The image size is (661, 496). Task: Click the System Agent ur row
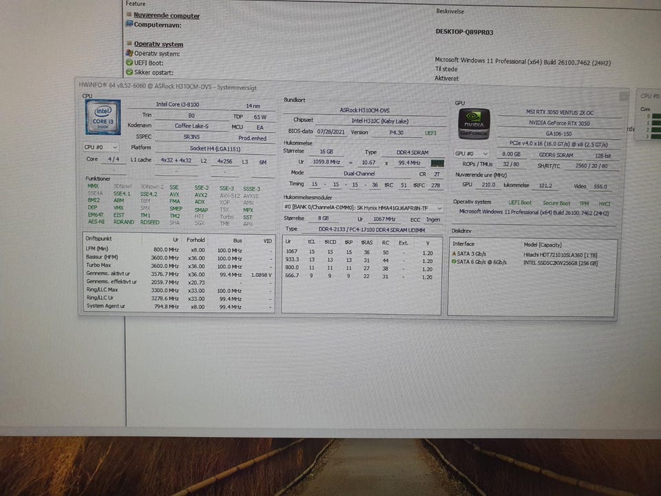[179, 307]
